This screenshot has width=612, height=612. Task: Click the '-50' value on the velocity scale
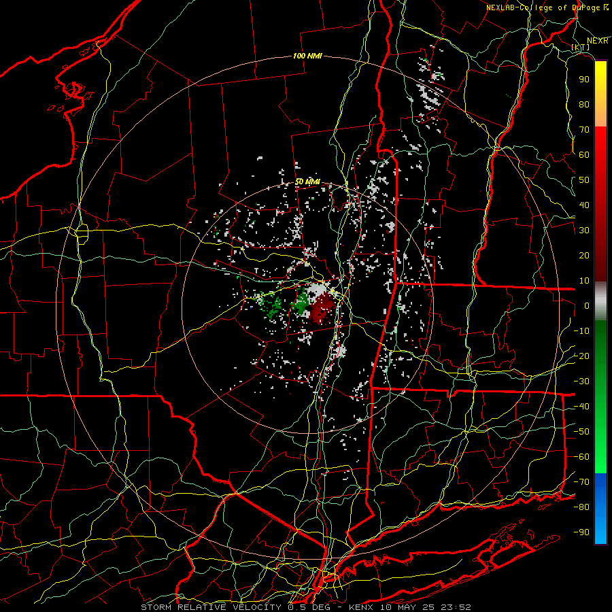581,432
